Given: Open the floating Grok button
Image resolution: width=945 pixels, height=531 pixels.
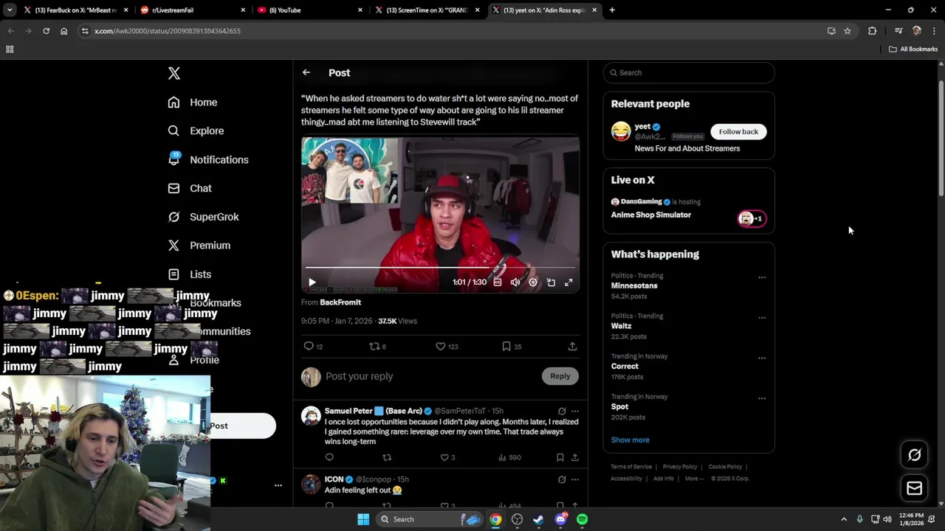Looking at the screenshot, I should pyautogui.click(x=914, y=455).
